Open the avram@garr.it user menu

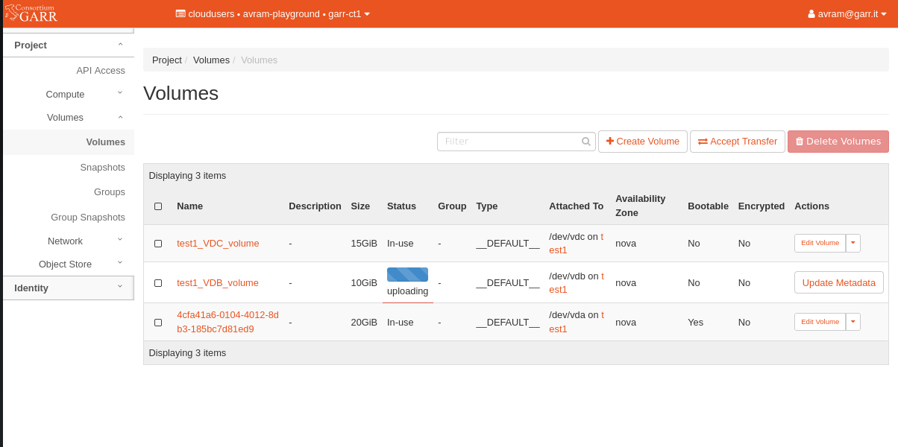click(847, 14)
